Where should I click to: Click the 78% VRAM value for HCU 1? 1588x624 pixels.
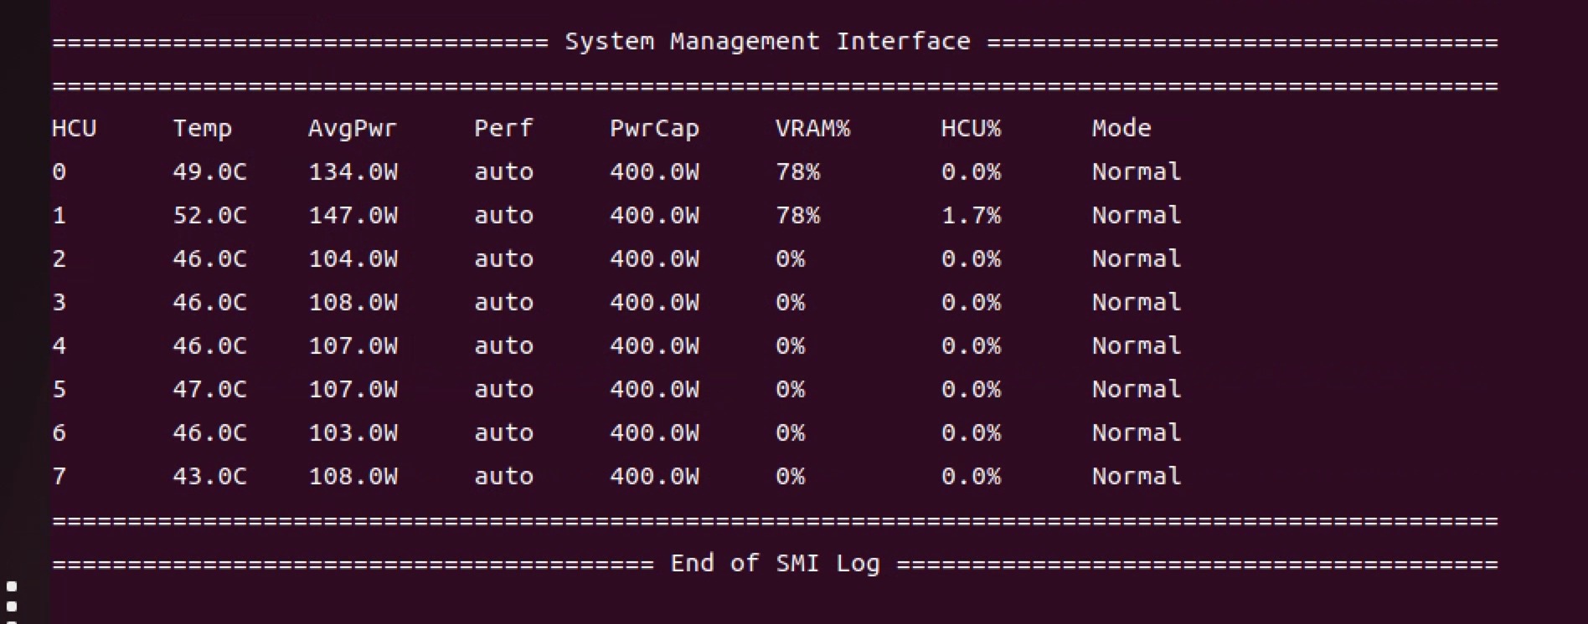click(x=797, y=215)
